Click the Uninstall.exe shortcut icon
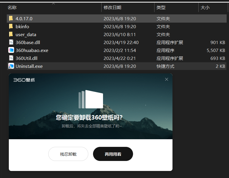Screen dimensions: 229x178 click(x=11, y=66)
